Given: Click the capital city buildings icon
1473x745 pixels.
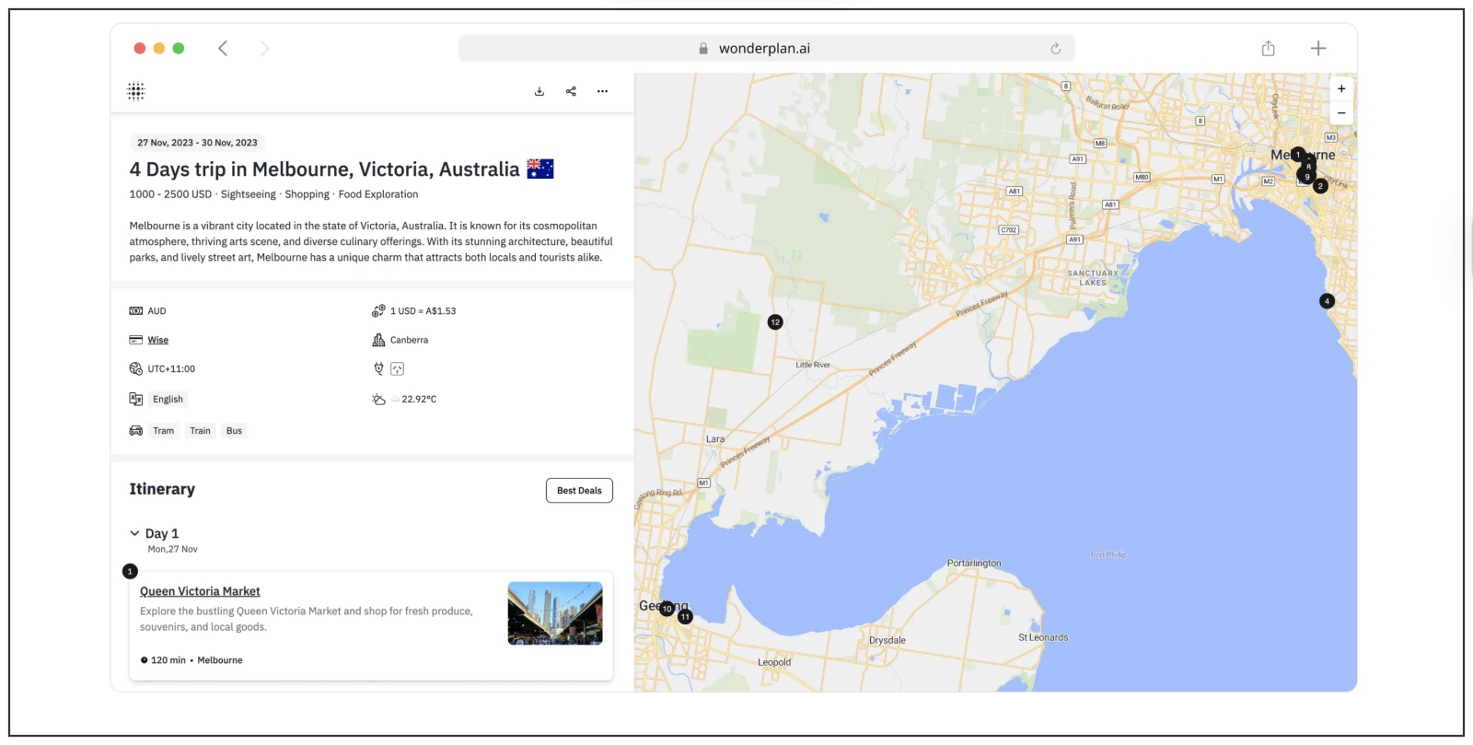Looking at the screenshot, I should 378,340.
